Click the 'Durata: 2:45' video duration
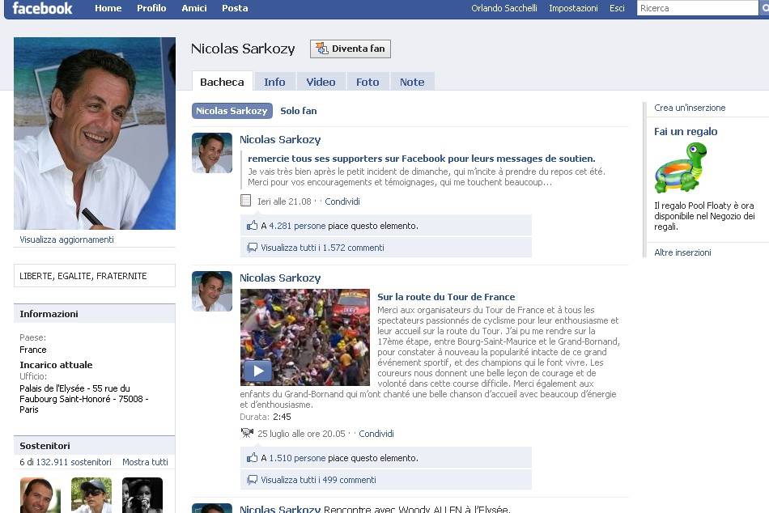This screenshot has height=513, width=769. coord(266,417)
